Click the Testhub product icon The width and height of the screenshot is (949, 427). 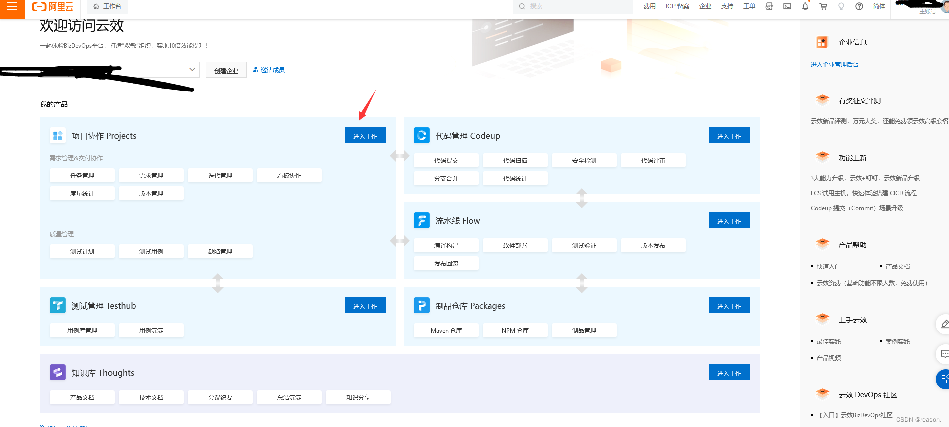coord(58,306)
